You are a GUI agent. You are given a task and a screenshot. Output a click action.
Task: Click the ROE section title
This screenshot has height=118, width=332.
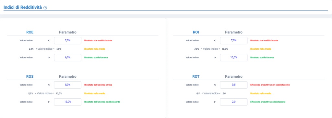(30, 32)
